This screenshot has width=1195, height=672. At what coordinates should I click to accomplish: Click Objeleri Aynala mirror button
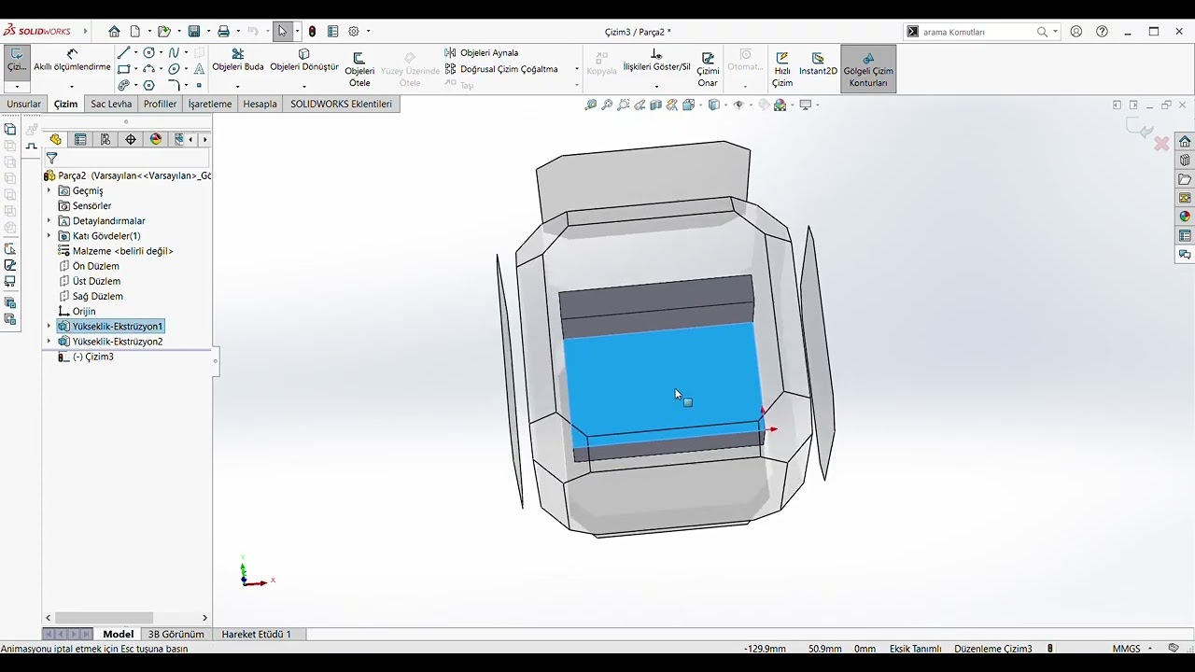tap(482, 53)
